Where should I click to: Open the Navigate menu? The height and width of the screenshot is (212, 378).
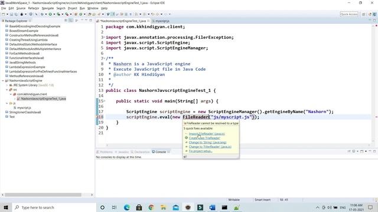tap(48, 8)
